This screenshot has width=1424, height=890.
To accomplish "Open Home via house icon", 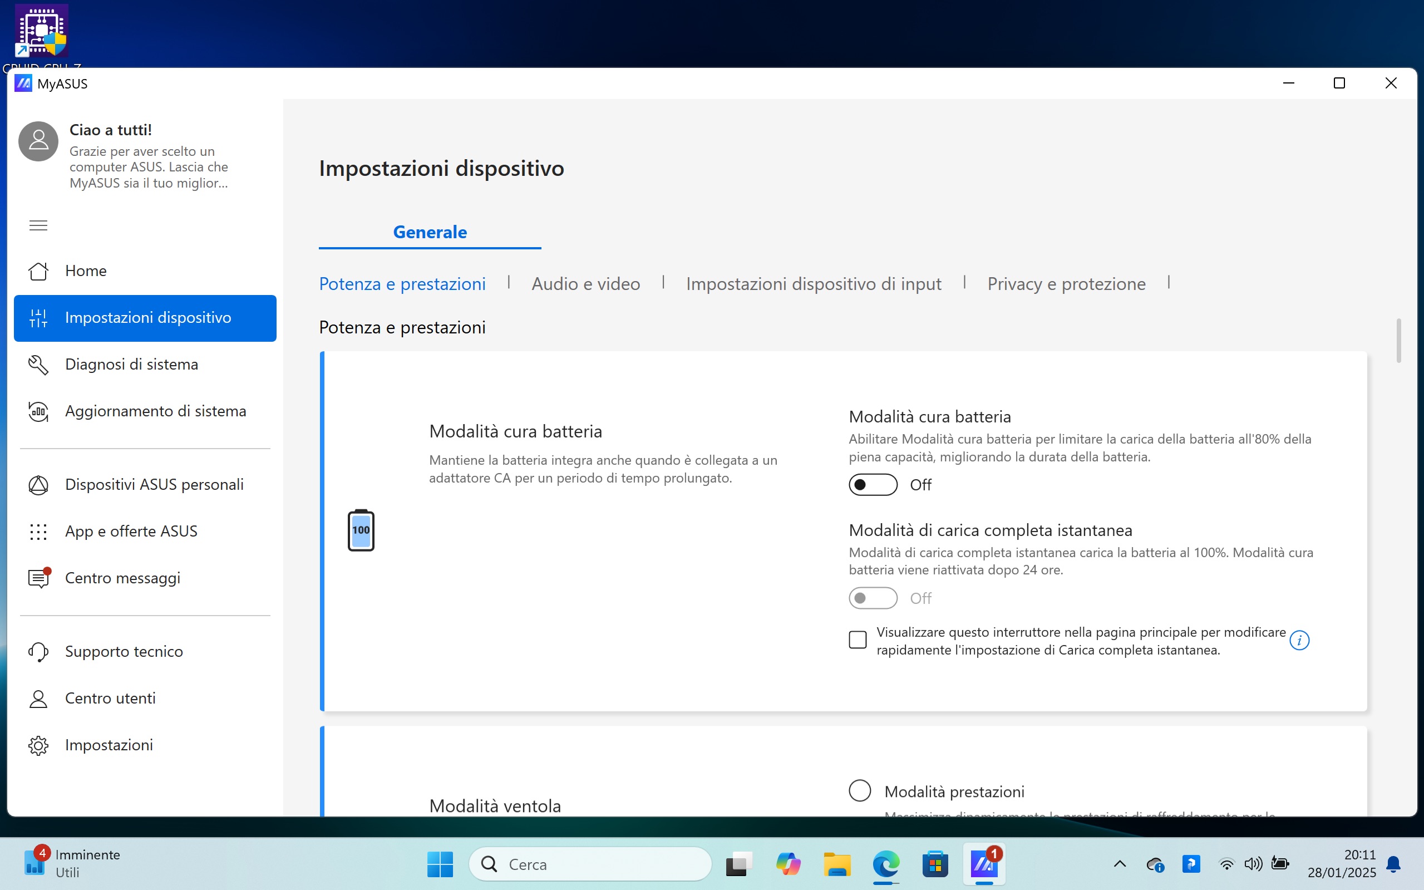I will 38,271.
